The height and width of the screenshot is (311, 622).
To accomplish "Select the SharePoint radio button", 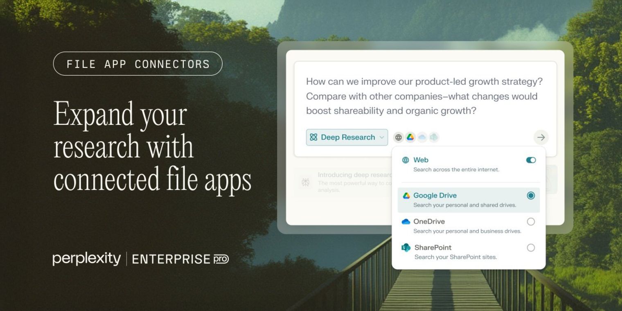I will [x=531, y=248].
